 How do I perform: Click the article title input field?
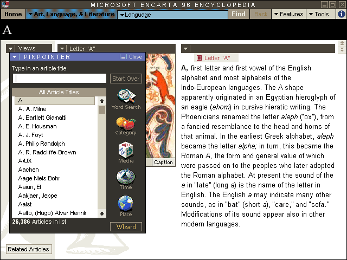click(x=60, y=79)
